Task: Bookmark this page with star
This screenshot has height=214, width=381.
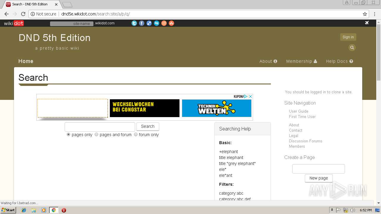Action: pyautogui.click(x=365, y=14)
